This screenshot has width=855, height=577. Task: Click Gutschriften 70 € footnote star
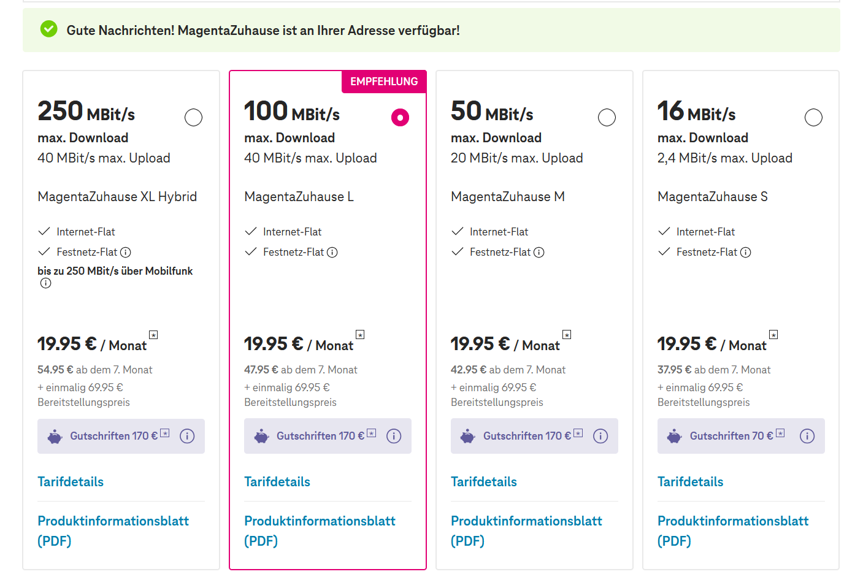780,433
